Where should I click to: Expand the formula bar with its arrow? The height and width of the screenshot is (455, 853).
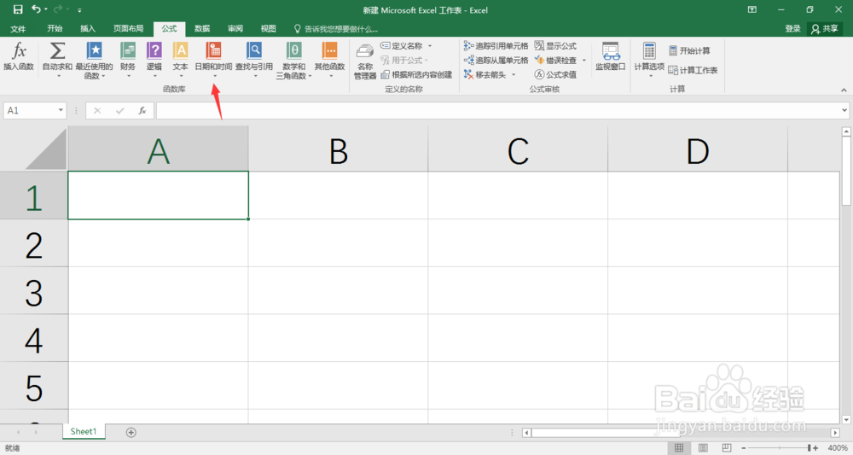(844, 110)
